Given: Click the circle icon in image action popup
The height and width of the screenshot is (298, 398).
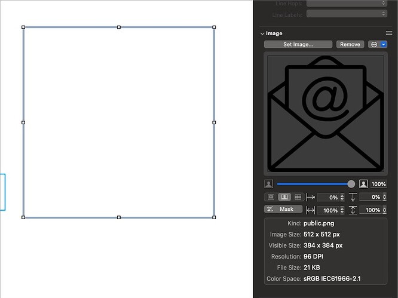Looking at the screenshot, I should [374, 44].
